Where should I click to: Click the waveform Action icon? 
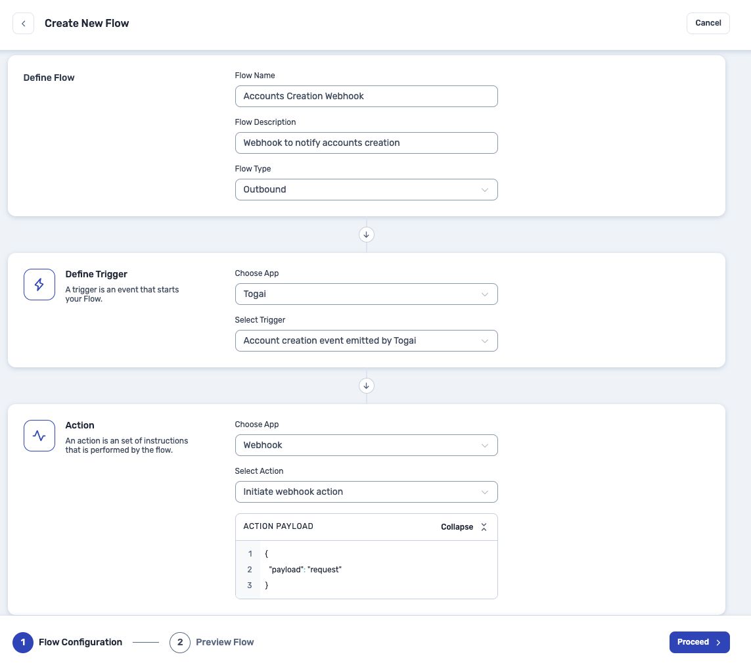39,435
